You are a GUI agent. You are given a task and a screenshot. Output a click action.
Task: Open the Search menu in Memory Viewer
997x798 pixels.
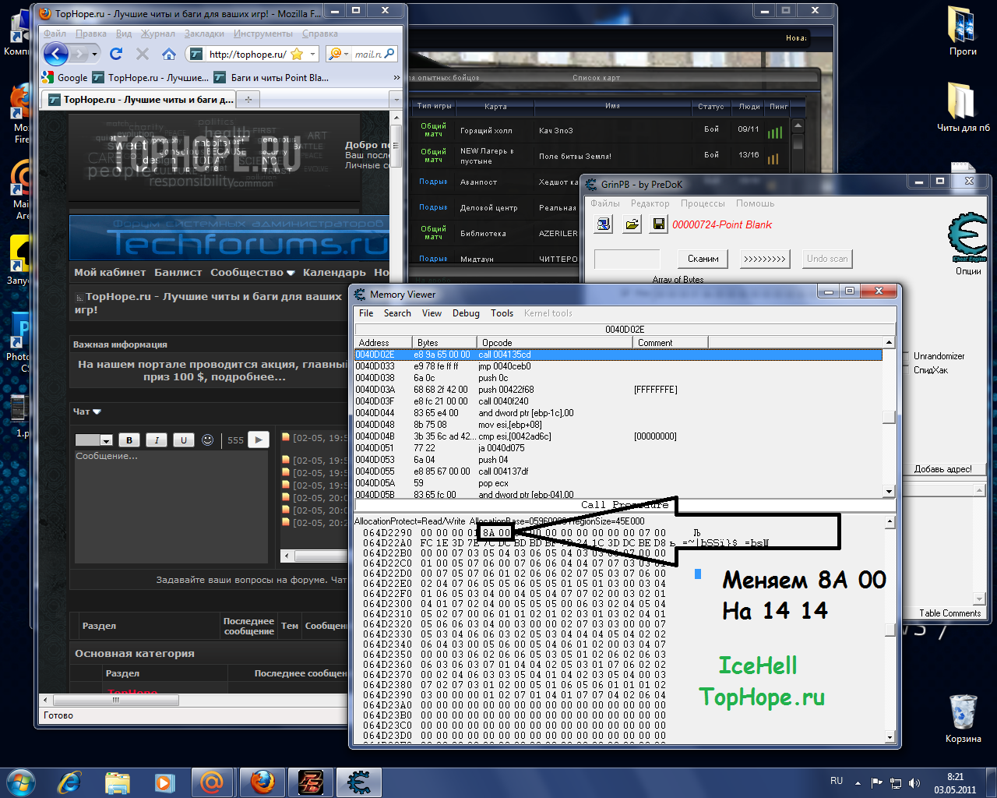point(397,313)
